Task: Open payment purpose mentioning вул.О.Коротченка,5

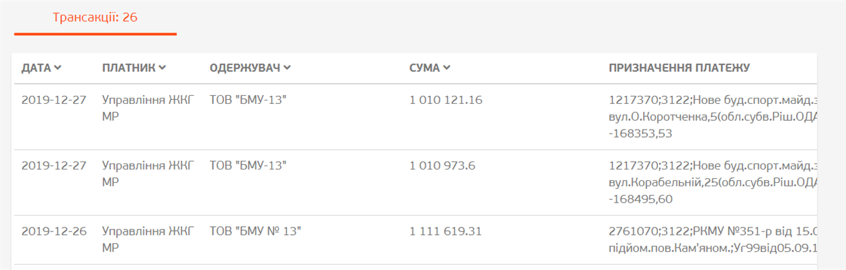Action: [714, 117]
